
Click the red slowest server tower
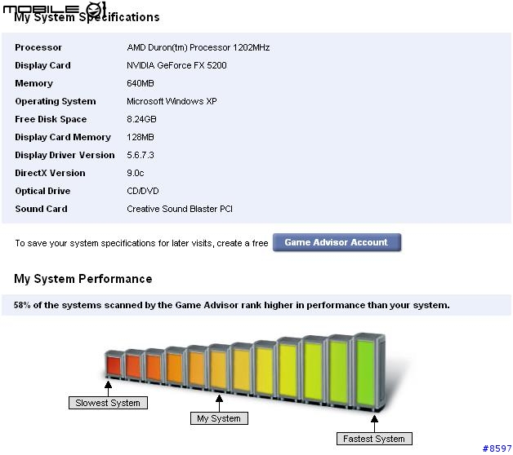click(114, 365)
